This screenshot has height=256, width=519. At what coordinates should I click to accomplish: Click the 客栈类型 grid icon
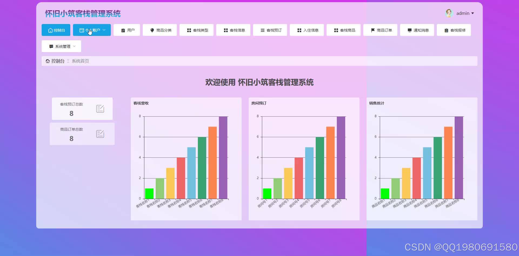[189, 30]
